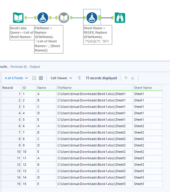Click Formula (6) - Output results title

[x=25, y=67]
